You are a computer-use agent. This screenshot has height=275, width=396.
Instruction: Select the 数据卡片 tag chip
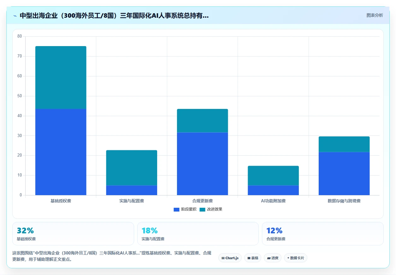(x=296, y=258)
